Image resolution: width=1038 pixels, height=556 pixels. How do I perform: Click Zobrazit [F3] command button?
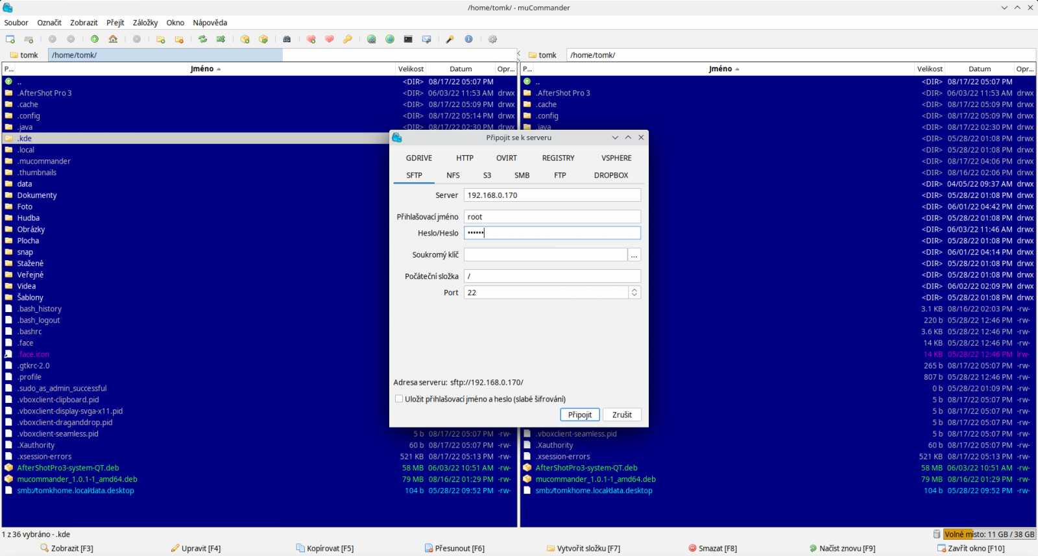tap(67, 548)
